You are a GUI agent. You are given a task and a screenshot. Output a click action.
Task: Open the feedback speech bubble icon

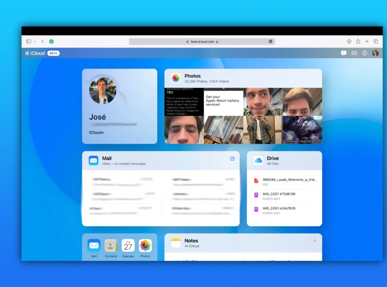(x=344, y=53)
